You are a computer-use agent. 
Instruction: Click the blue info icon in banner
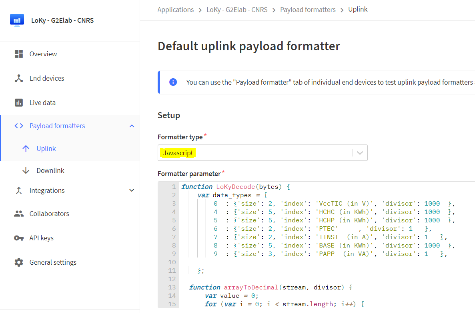173,82
